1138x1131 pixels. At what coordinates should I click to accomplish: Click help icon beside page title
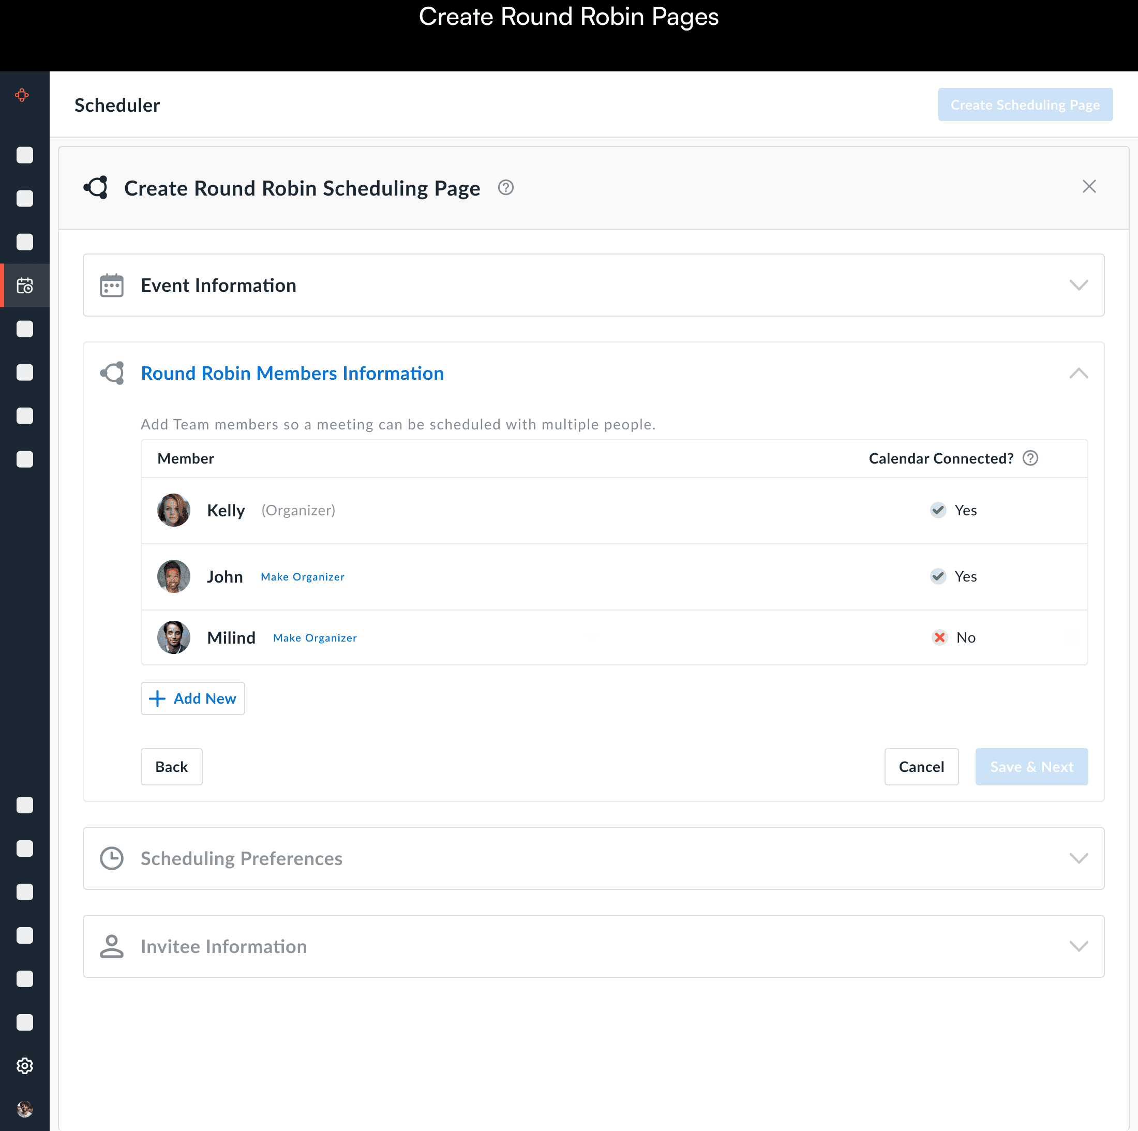[x=505, y=187]
